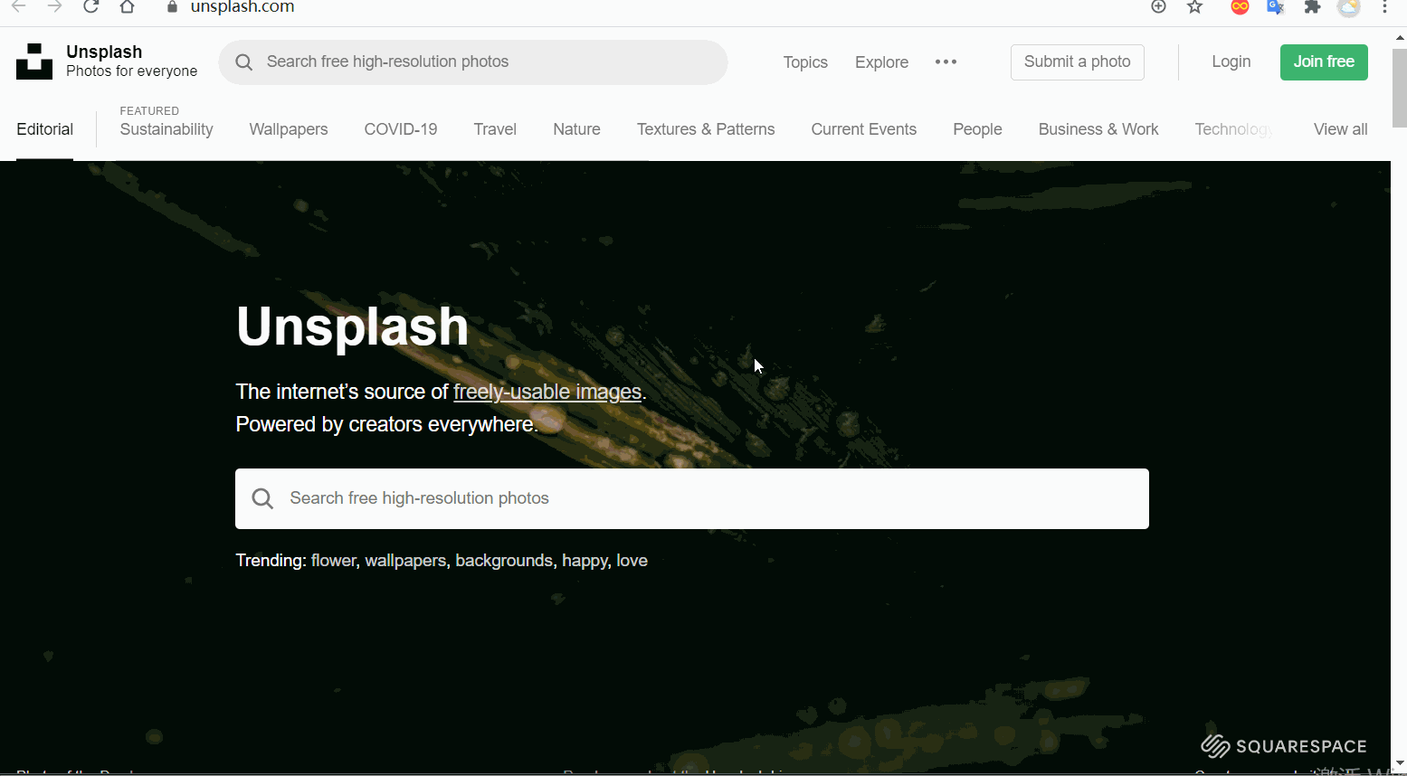Click View all topics
Viewport: 1407px width, 776px height.
click(x=1340, y=129)
